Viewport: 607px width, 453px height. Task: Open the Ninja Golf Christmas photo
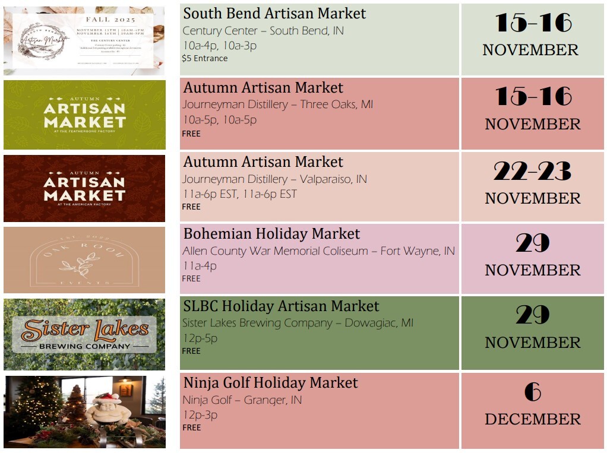84,411
